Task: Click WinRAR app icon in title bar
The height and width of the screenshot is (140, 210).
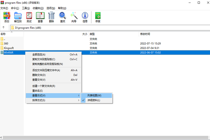Action: 2,3
